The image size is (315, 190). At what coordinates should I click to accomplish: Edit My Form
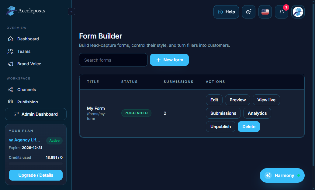pyautogui.click(x=214, y=100)
